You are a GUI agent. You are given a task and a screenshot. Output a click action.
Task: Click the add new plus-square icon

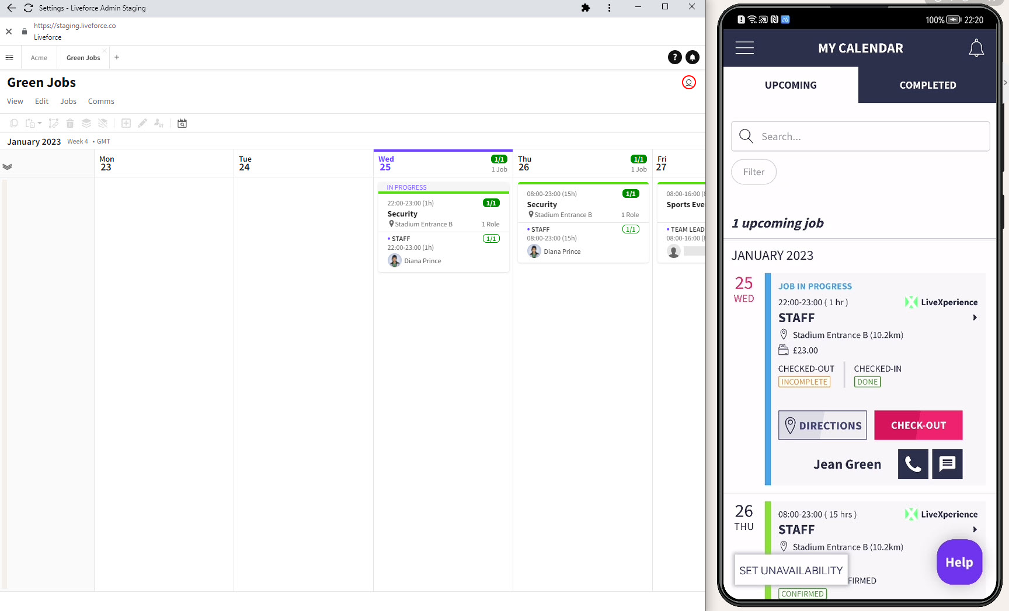(x=126, y=123)
